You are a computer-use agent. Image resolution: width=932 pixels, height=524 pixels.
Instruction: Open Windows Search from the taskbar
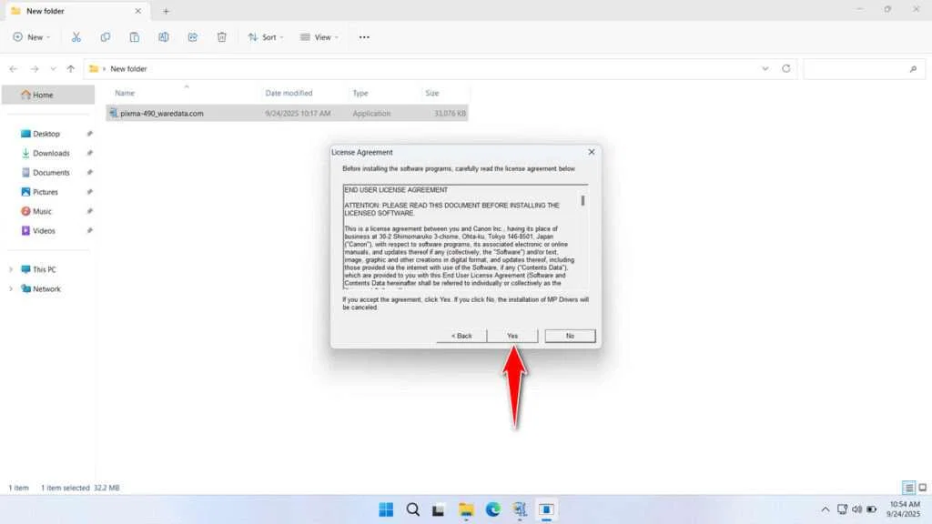(x=412, y=509)
